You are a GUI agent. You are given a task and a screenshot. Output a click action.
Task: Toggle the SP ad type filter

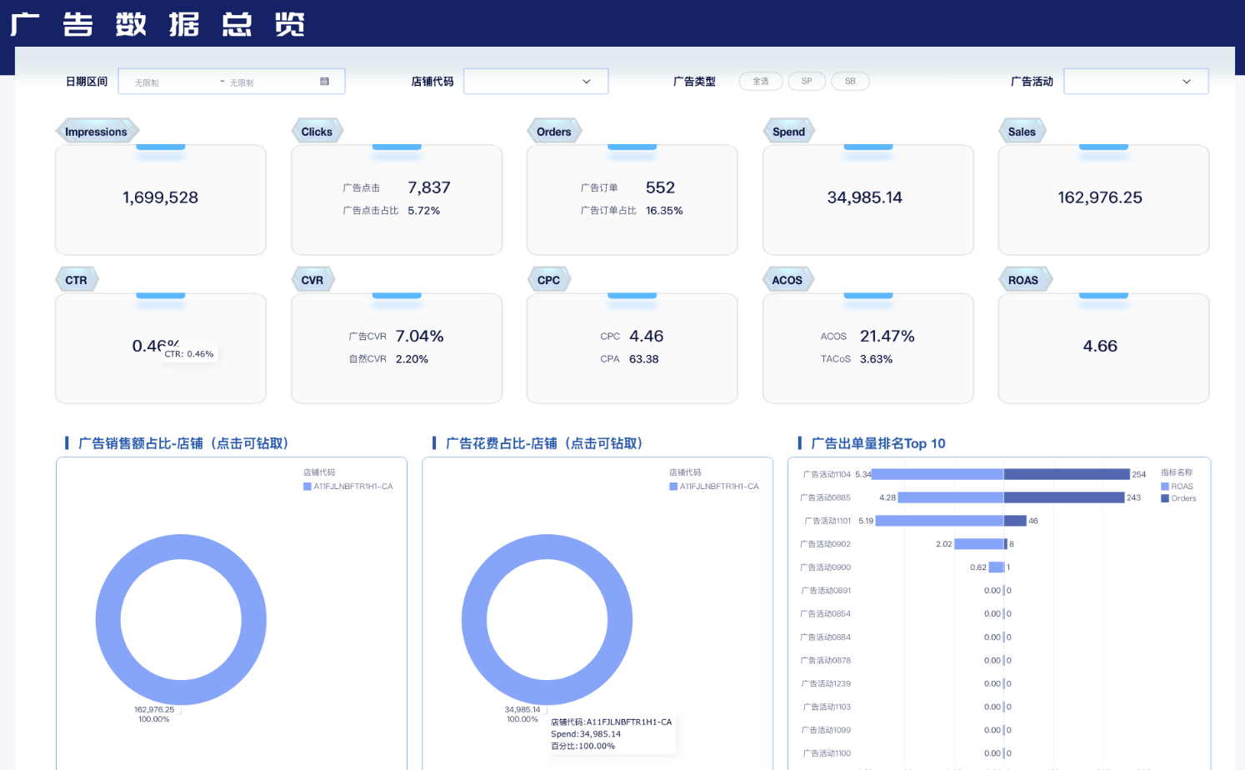click(x=807, y=82)
